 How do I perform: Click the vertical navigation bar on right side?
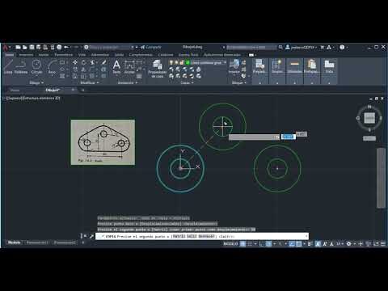381,178
